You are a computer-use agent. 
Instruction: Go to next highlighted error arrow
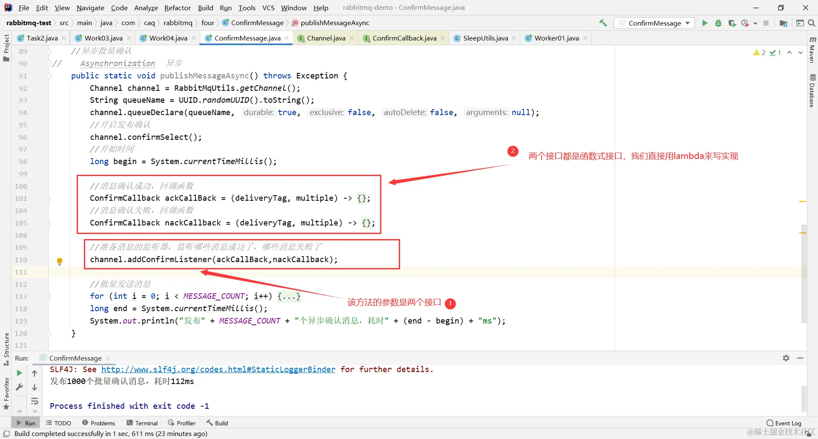coord(801,52)
